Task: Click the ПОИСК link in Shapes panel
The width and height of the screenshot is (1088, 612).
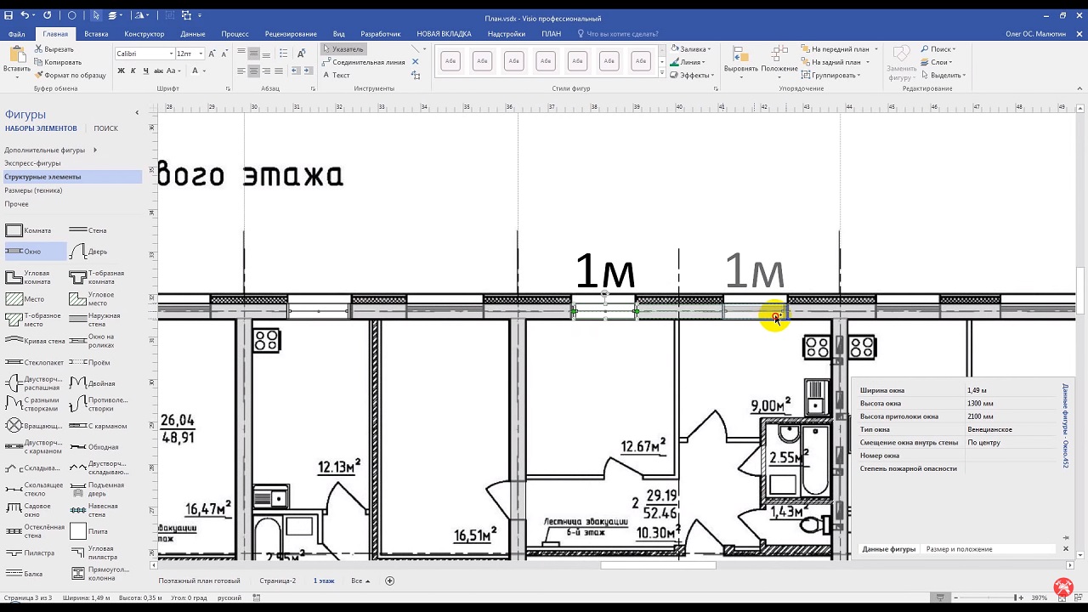Action: 106,128
